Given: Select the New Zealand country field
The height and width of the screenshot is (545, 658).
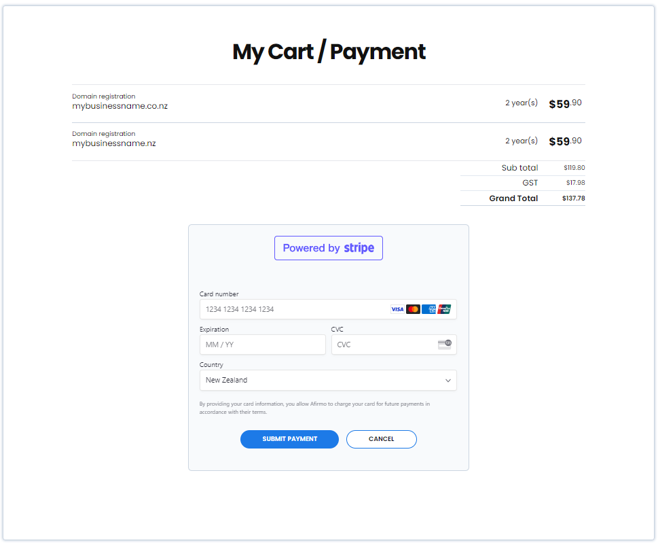Looking at the screenshot, I should [328, 381].
